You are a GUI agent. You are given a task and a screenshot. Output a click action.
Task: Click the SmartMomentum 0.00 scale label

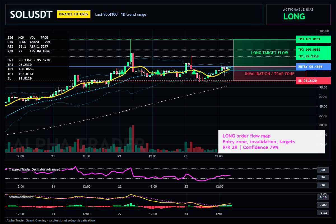coord(323,205)
